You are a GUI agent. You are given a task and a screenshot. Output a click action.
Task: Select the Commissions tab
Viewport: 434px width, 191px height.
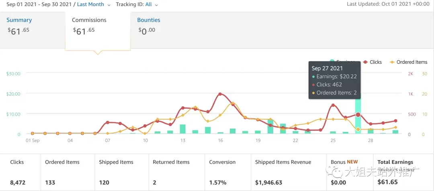(89, 20)
